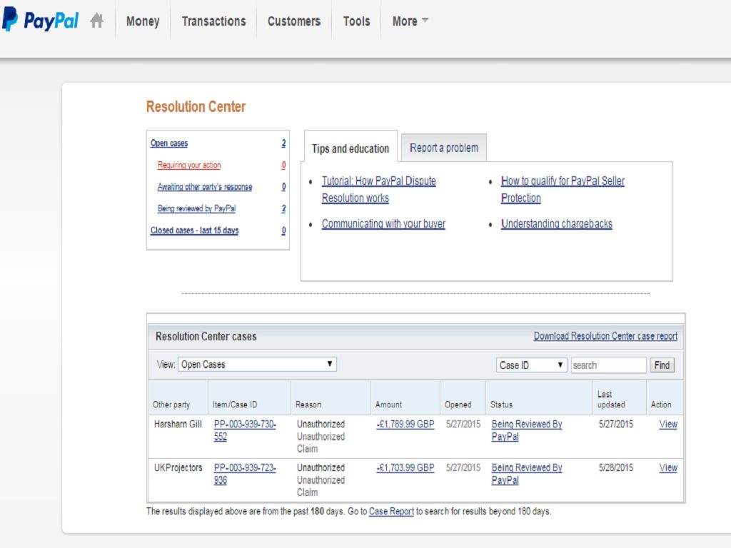Switch to Report a problem tab

pyautogui.click(x=444, y=148)
